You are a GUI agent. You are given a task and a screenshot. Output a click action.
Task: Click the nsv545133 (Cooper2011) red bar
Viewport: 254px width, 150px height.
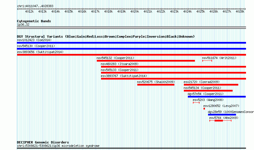(x=174, y=73)
